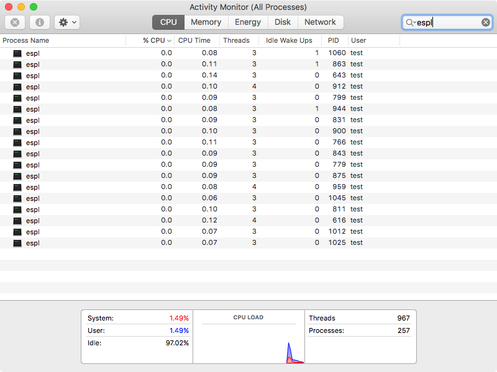Select the CPU tab
Image resolution: width=497 pixels, height=372 pixels.
(x=168, y=22)
